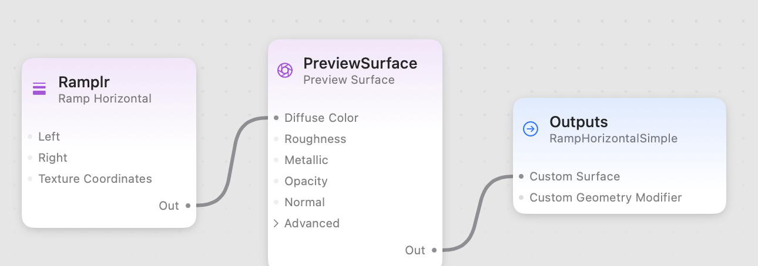Screen dimensions: 758x266
Task: Click the Diffuse Color input port
Action: click(x=276, y=118)
